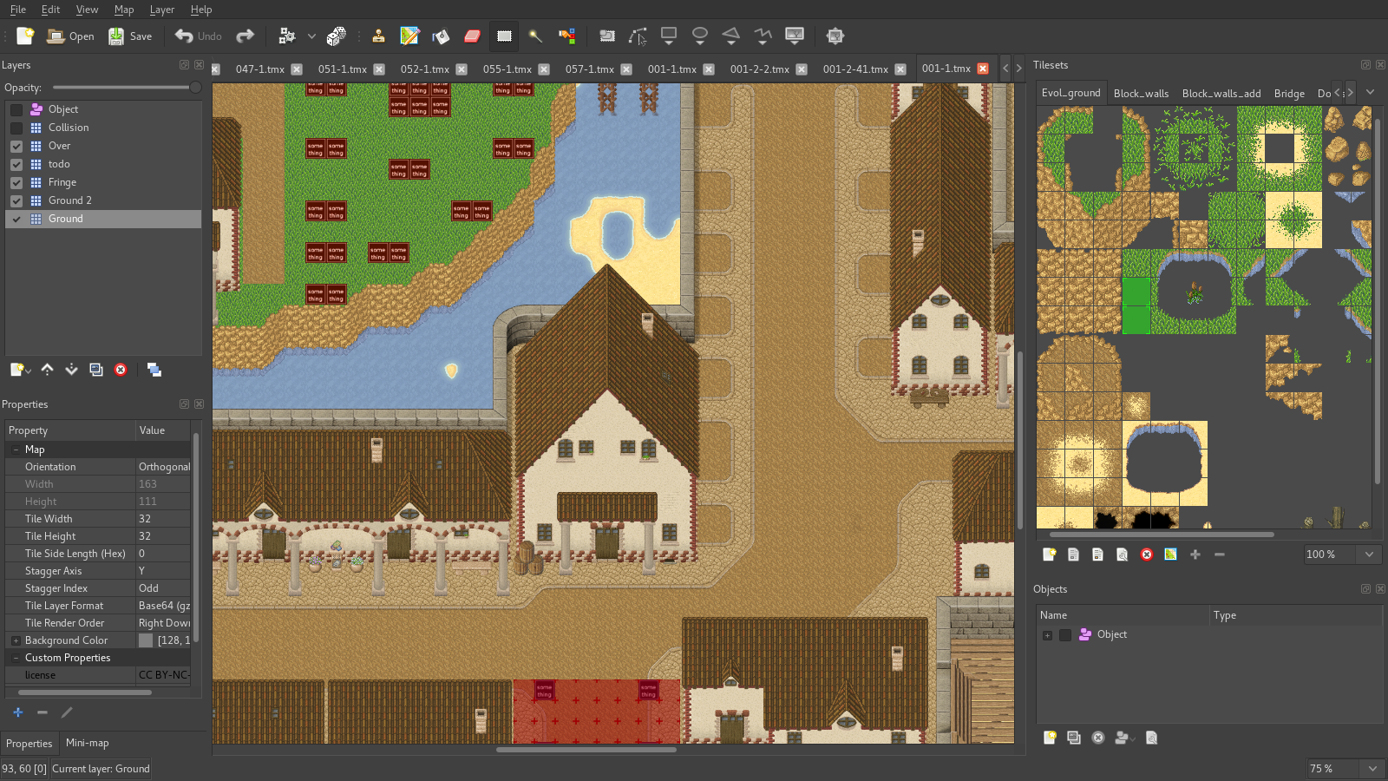Image resolution: width=1388 pixels, height=781 pixels.
Task: Switch to the Block_walls tileset tab
Action: pyautogui.click(x=1141, y=94)
